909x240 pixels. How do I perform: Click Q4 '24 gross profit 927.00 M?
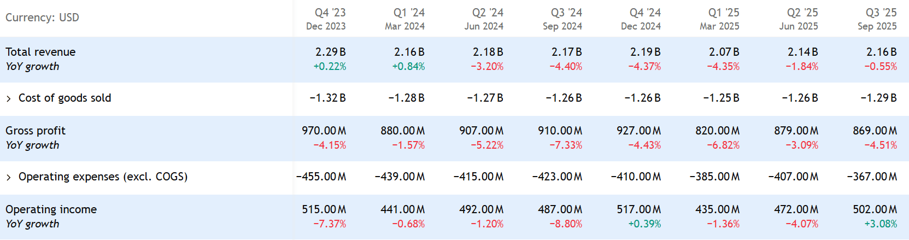click(638, 131)
